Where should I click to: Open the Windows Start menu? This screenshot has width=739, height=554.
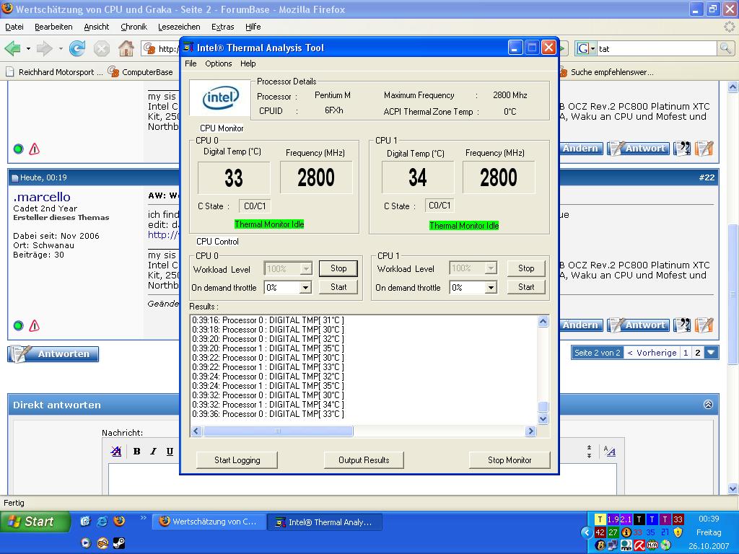(35, 522)
